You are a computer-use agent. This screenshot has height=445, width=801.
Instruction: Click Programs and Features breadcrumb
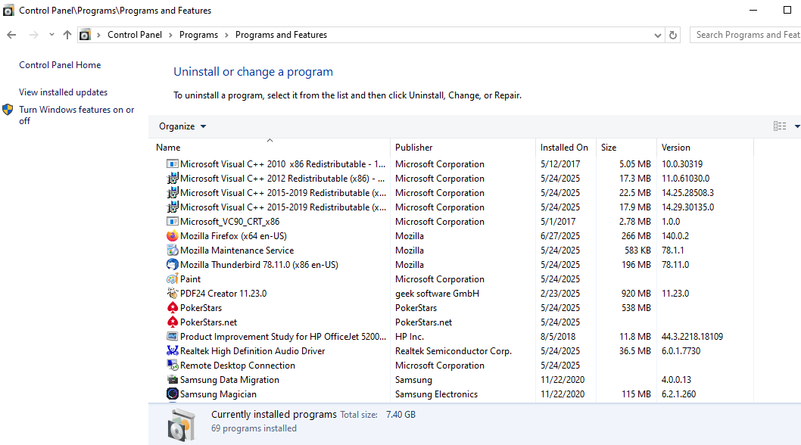point(281,35)
